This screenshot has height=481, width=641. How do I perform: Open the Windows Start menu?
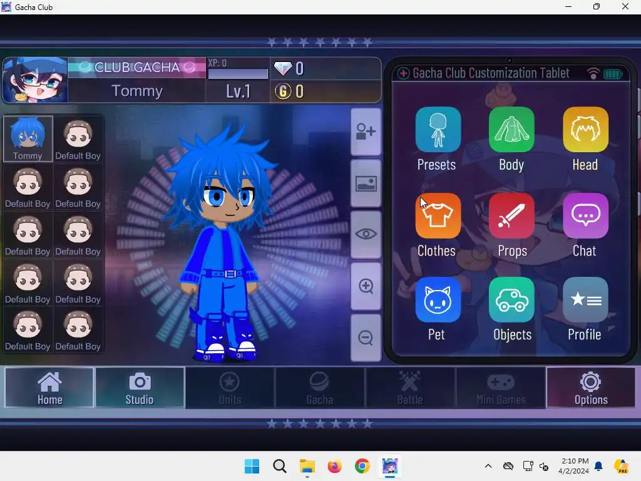click(252, 466)
